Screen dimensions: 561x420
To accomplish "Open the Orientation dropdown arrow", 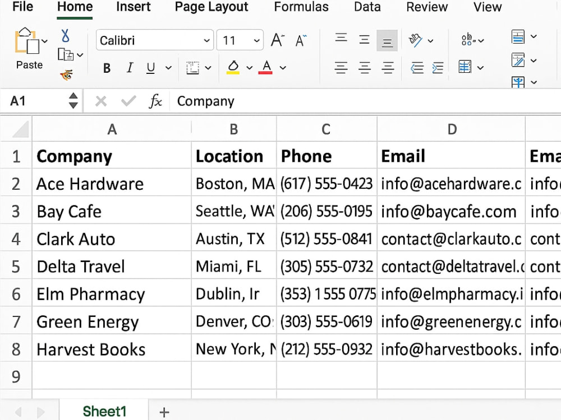I will (430, 41).
